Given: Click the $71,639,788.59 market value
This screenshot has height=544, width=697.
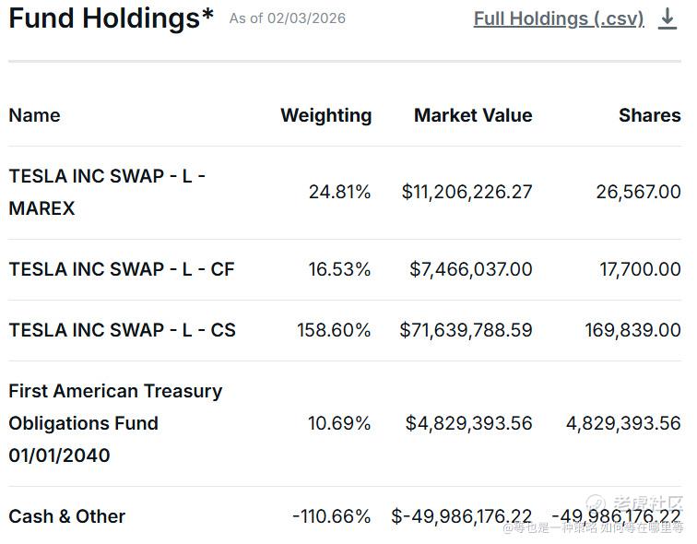Looking at the screenshot, I should click(466, 330).
